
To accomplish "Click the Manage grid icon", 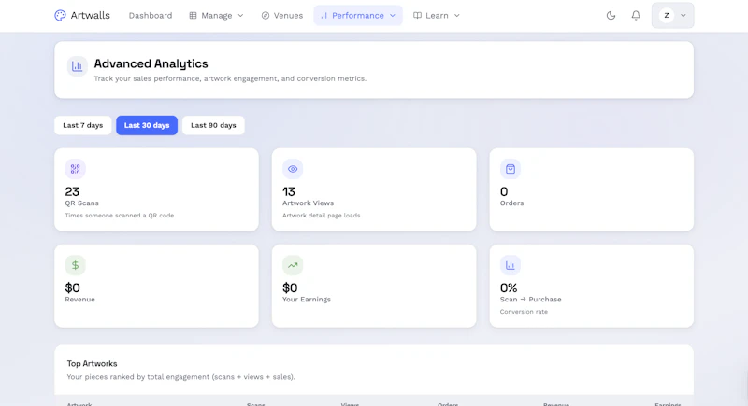I will click(193, 15).
